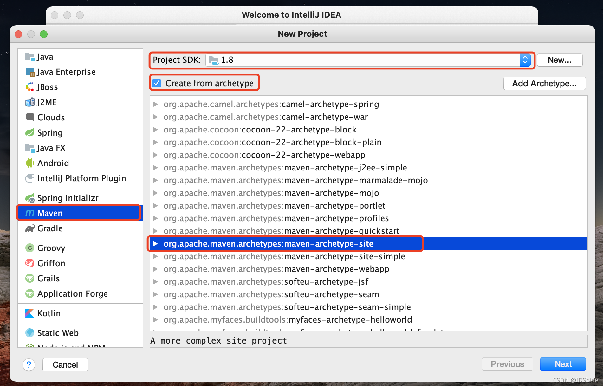Viewport: 603px width, 386px height.
Task: Click the JBoss colorful icon
Action: click(30, 87)
